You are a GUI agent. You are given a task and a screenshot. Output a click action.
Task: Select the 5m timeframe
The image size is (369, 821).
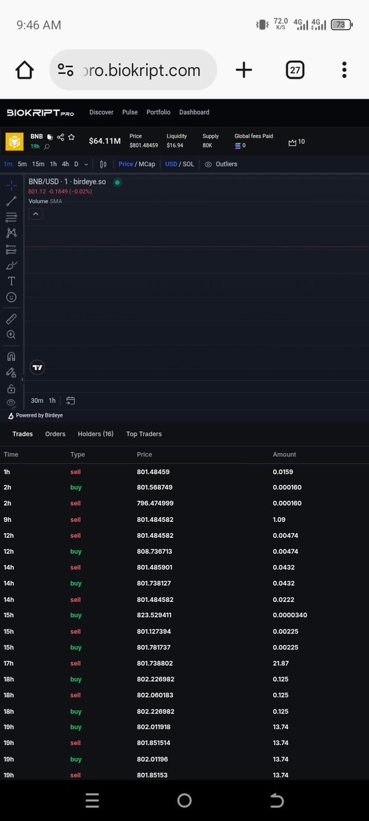[23, 164]
